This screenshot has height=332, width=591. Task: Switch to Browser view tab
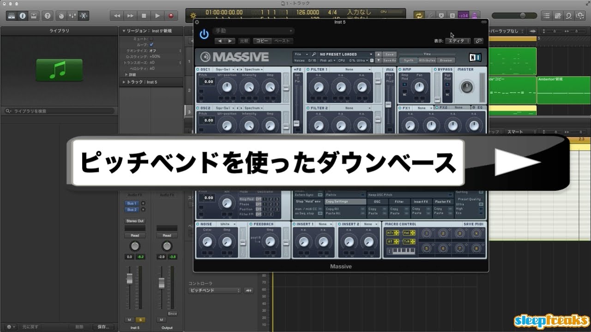tap(446, 60)
